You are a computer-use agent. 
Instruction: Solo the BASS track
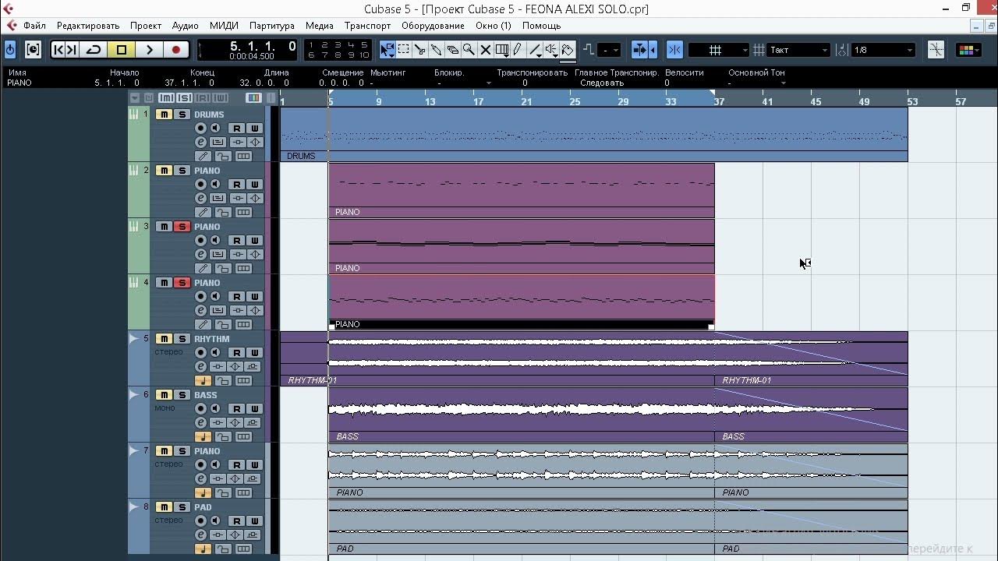point(182,395)
